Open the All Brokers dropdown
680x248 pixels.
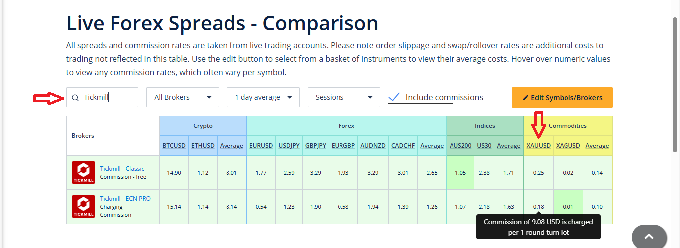click(183, 97)
